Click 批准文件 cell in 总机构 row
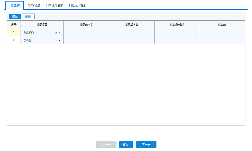Image resolution: width=252 pixels, height=152 pixels. (222, 40)
